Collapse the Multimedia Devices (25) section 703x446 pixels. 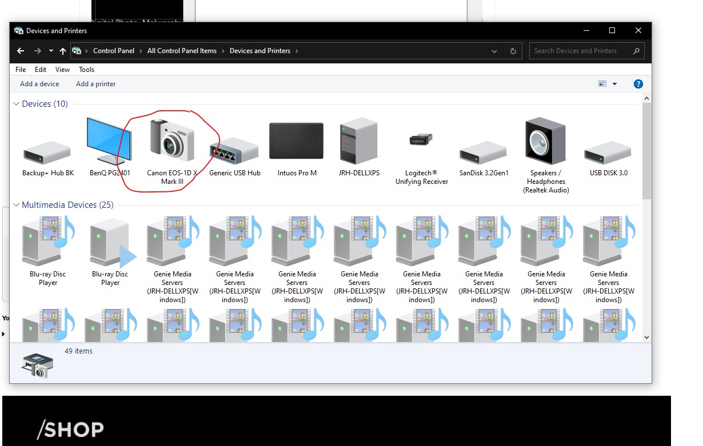tap(16, 204)
